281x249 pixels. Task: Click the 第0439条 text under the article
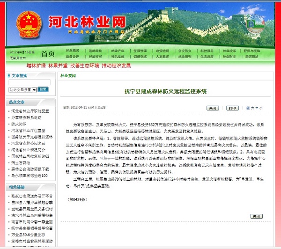click(77, 199)
